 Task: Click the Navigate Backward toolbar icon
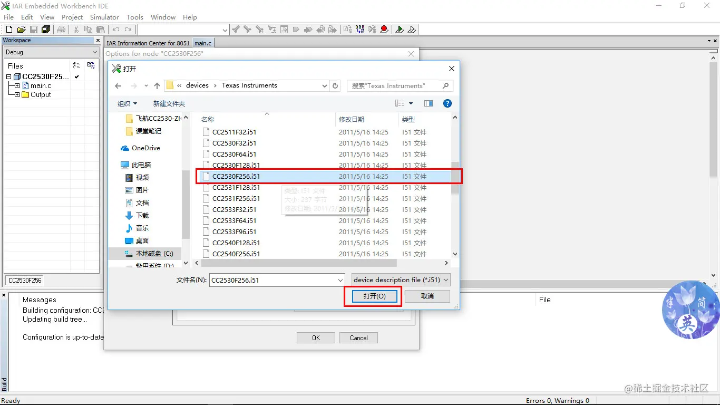[x=320, y=30]
